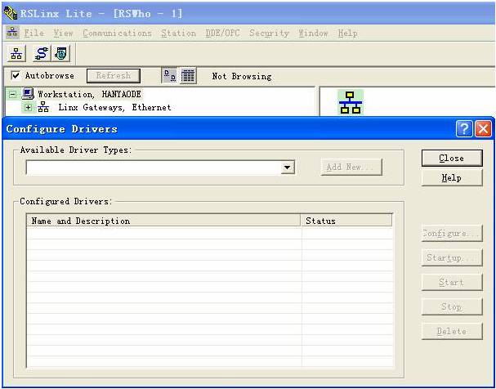The image size is (496, 389).
Task: Click the Startup button
Action: pyautogui.click(x=452, y=257)
